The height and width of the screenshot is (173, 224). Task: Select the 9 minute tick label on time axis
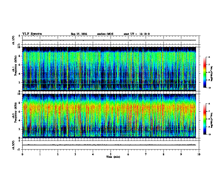(181, 154)
